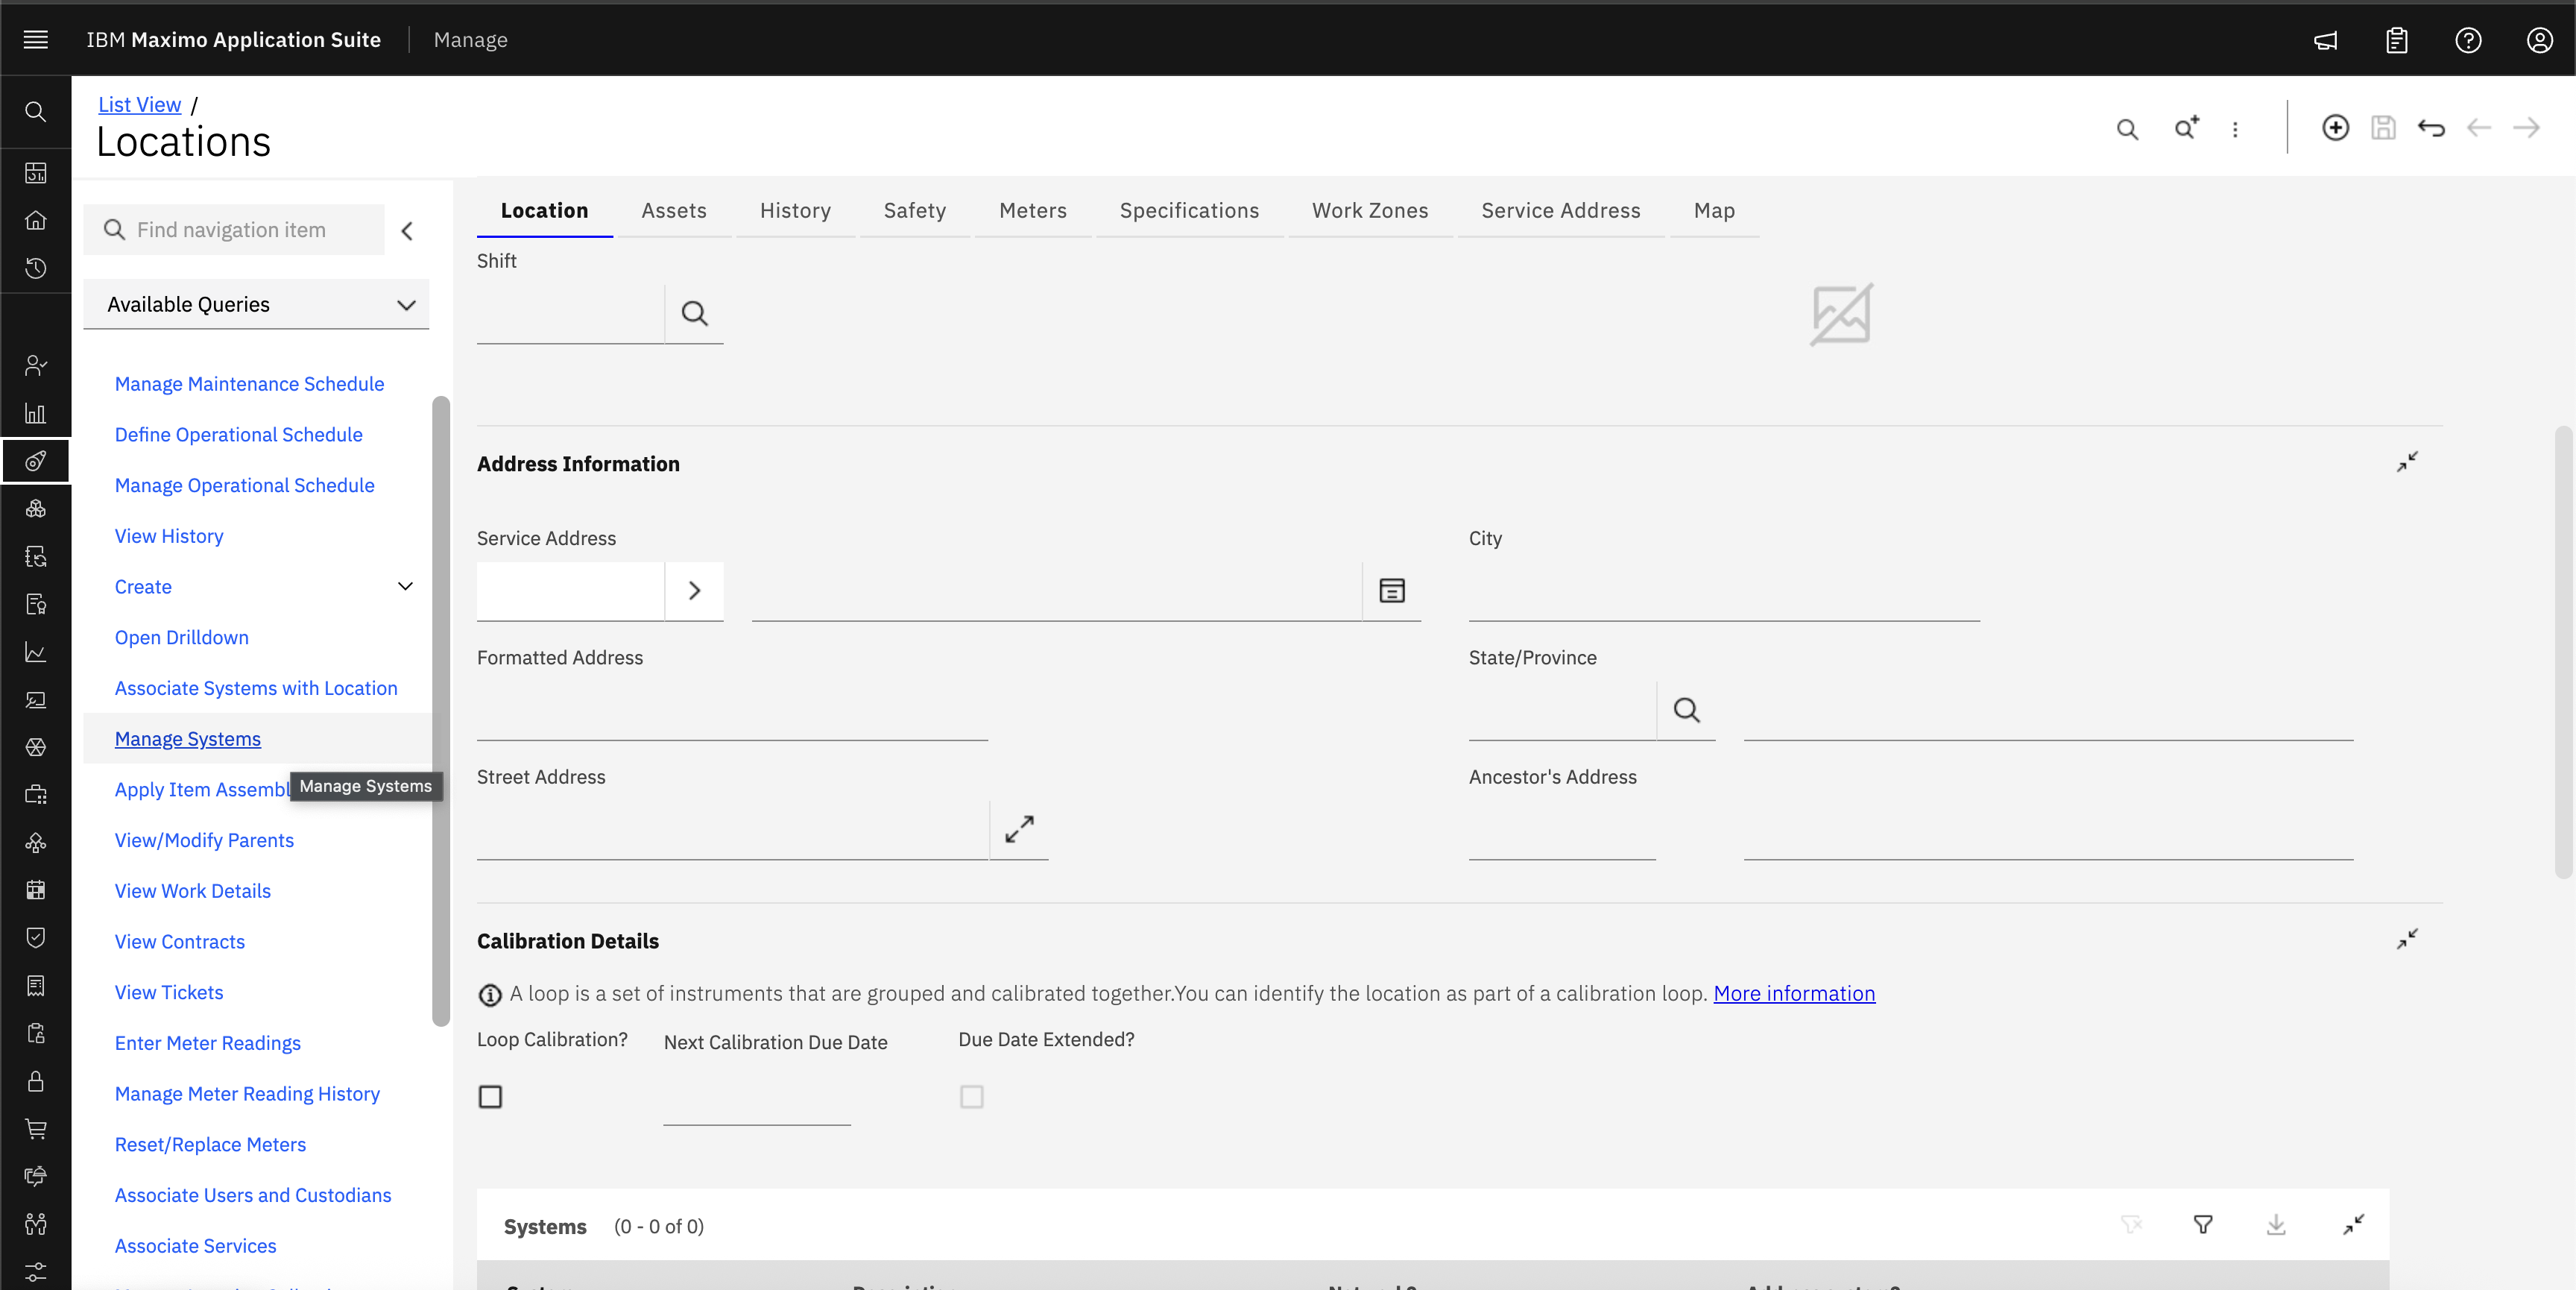This screenshot has width=2576, height=1290.
Task: Click the City input field
Action: 1724,591
